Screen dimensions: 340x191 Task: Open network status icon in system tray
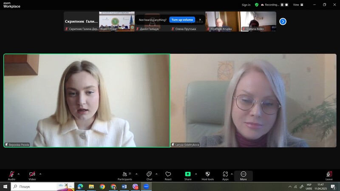[x=295, y=186]
